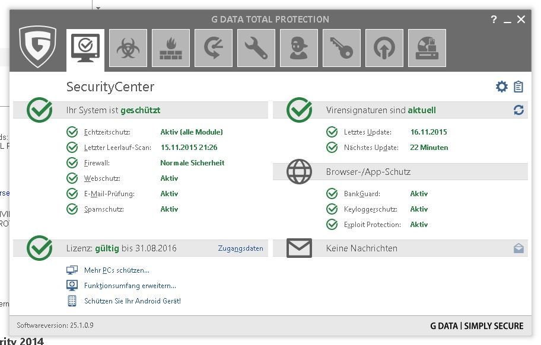
Task: Click the Letztes Update label
Action: tap(368, 132)
